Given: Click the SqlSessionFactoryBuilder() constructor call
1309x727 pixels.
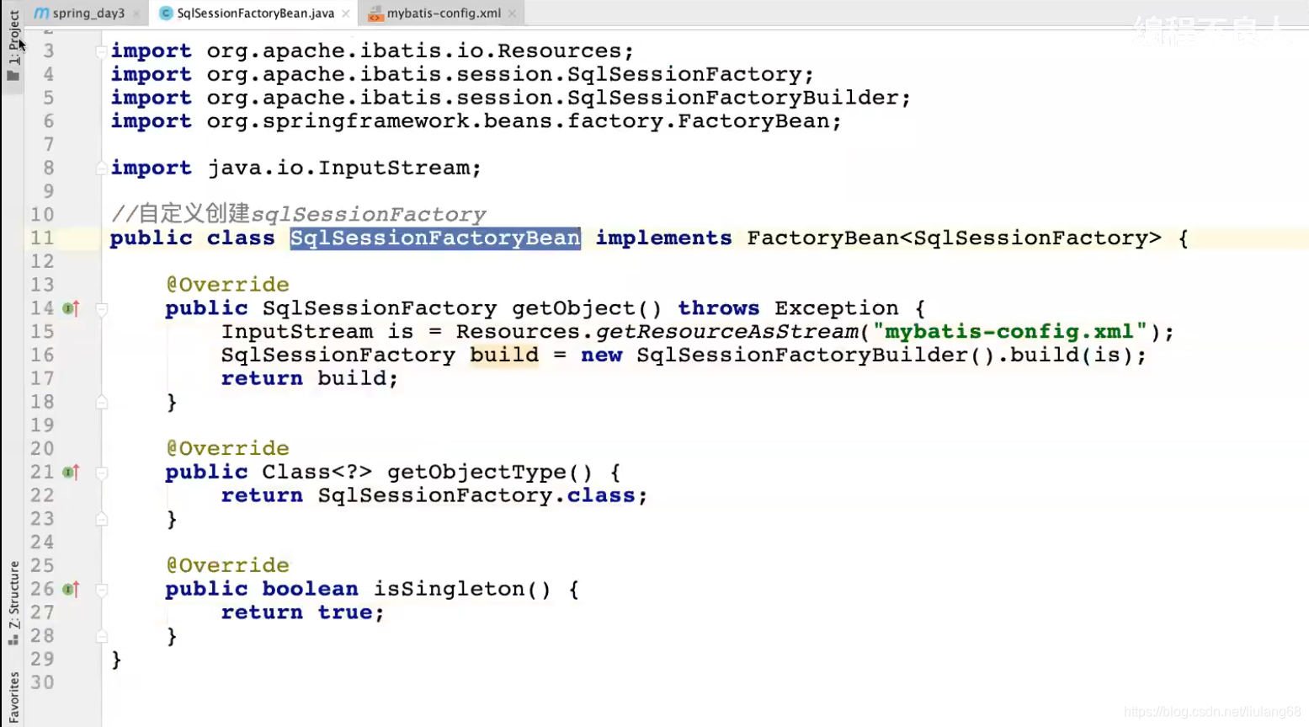Looking at the screenshot, I should 816,355.
